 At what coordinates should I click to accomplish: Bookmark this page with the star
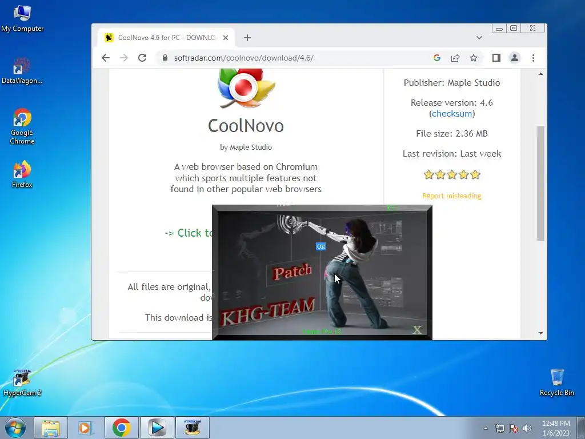[x=474, y=58]
